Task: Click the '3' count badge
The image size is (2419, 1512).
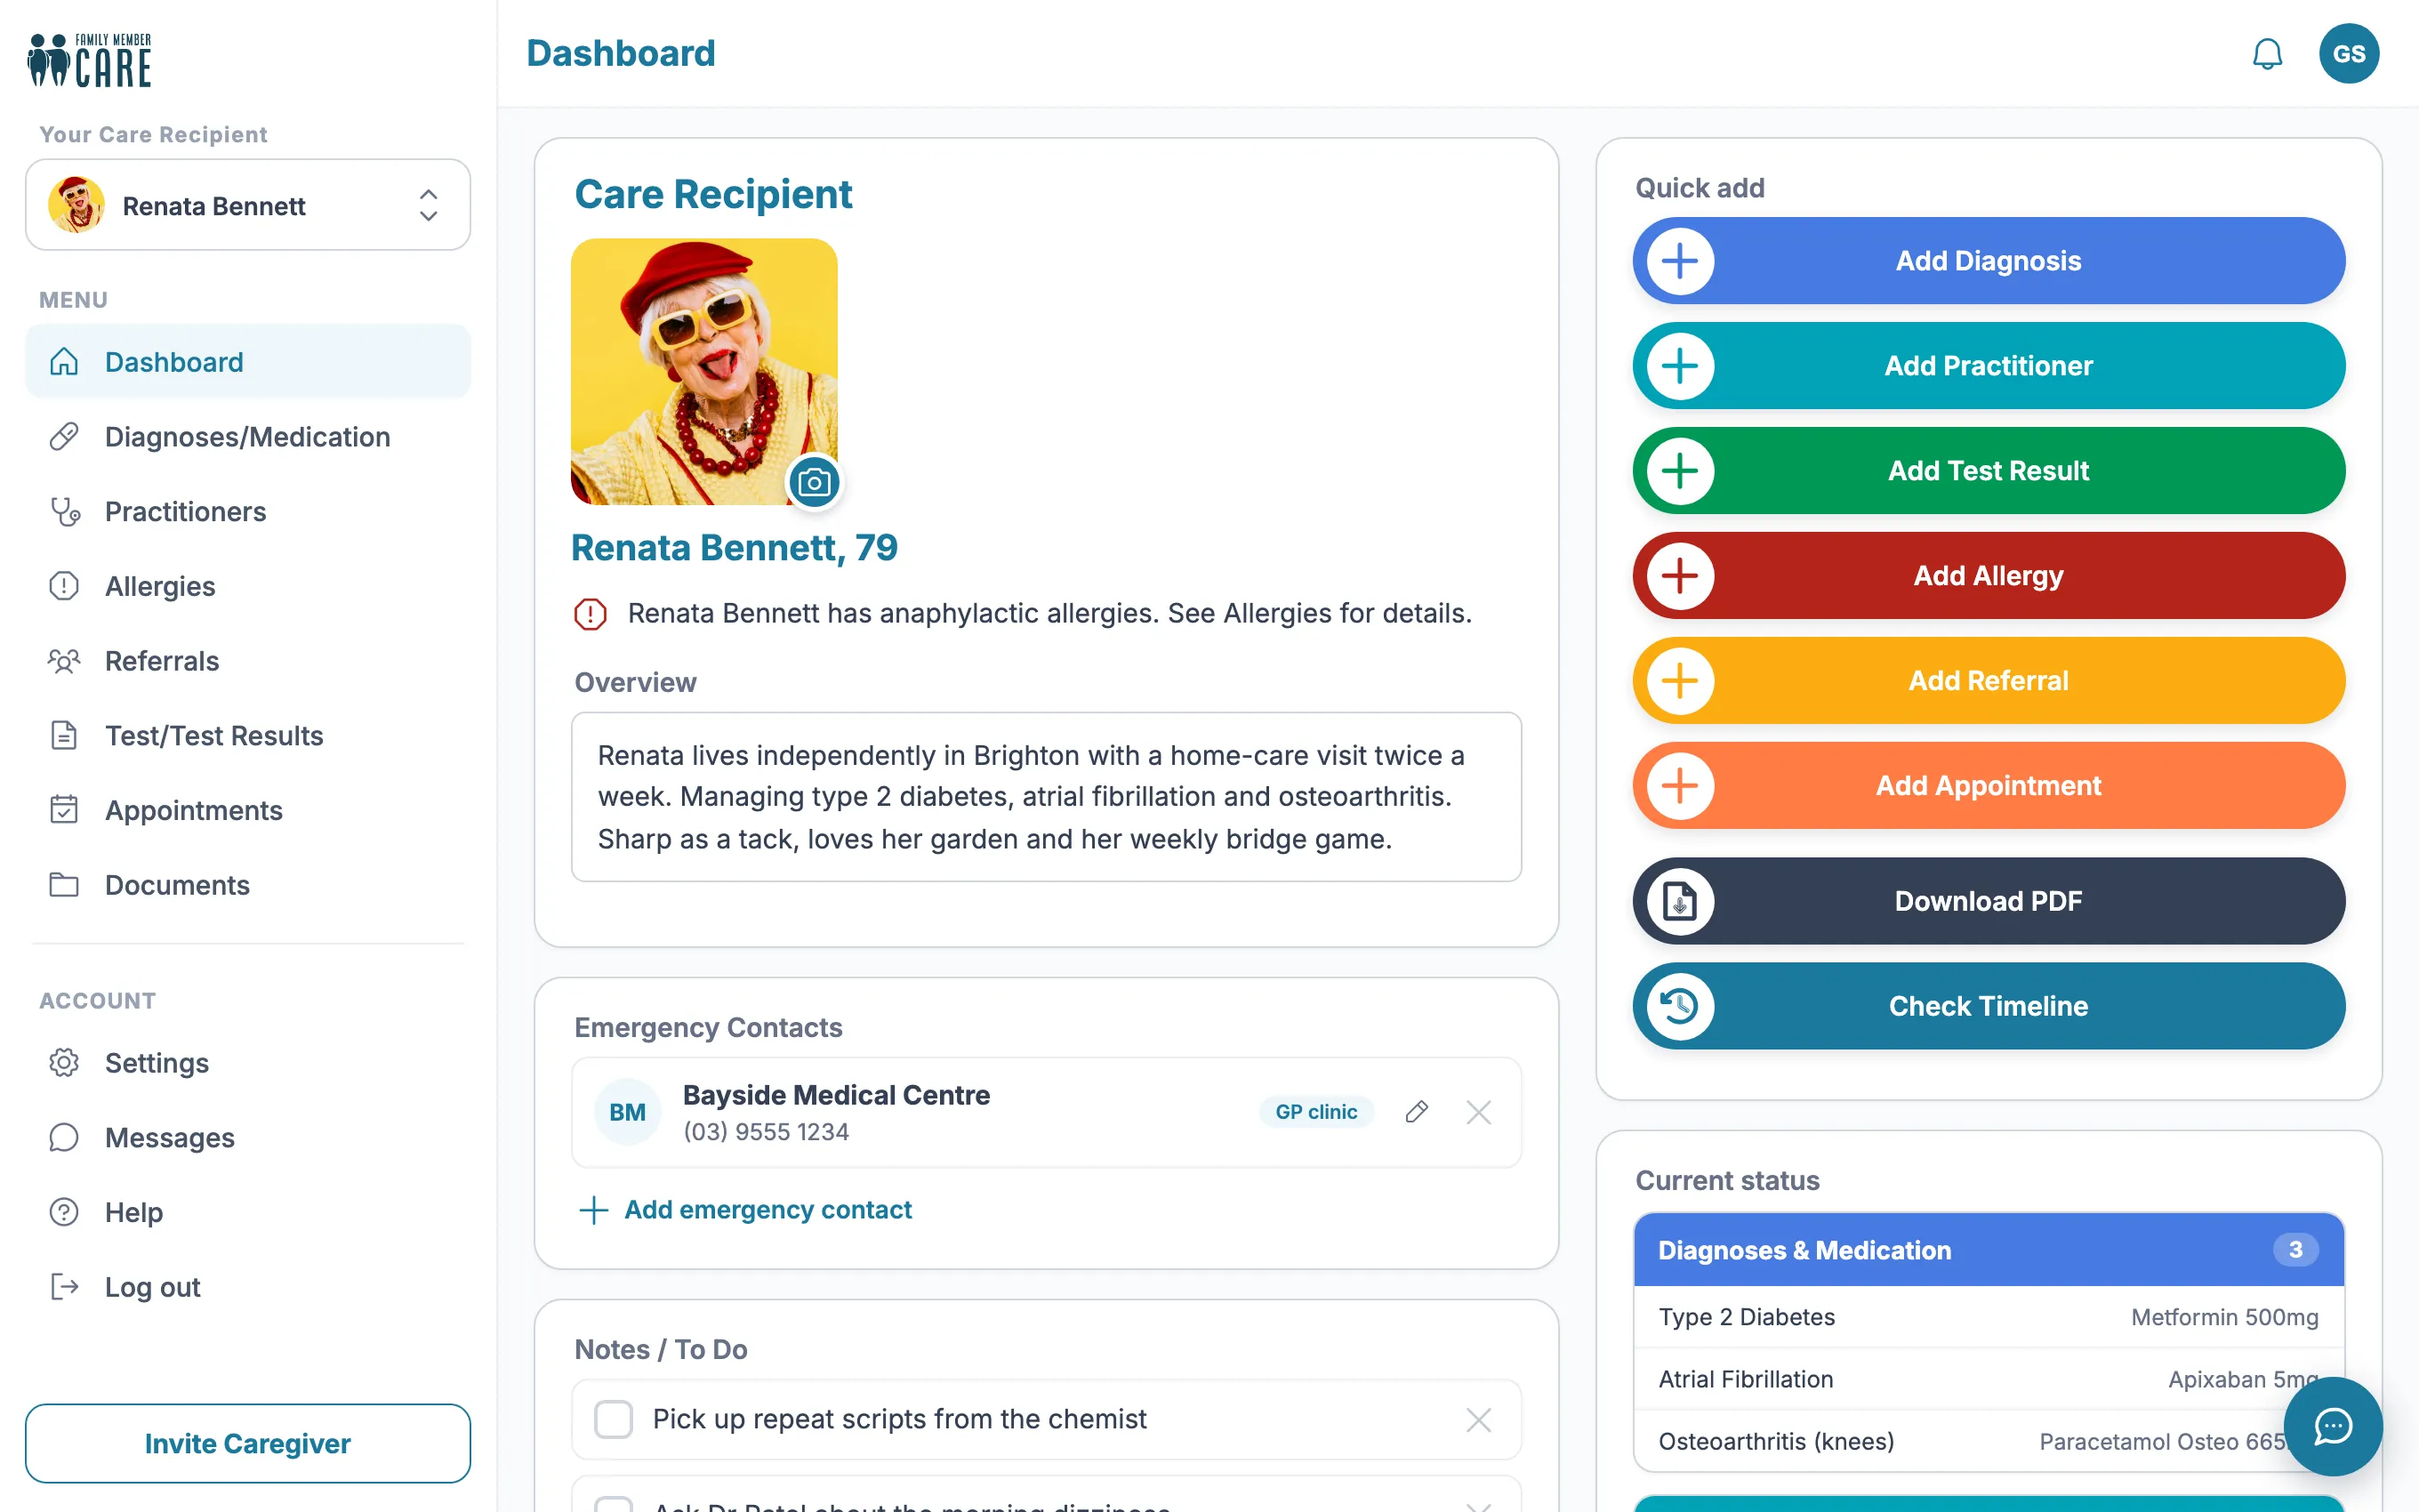Action: (x=2295, y=1250)
